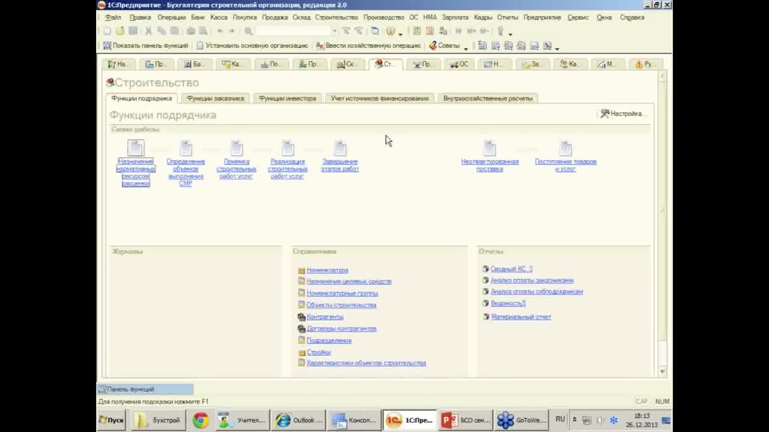Switch to Внутрихозяйственные расчеты tab
Screen dimensions: 769x432
tap(488, 98)
